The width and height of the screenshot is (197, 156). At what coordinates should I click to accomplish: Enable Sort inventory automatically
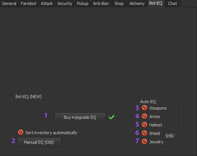21,132
